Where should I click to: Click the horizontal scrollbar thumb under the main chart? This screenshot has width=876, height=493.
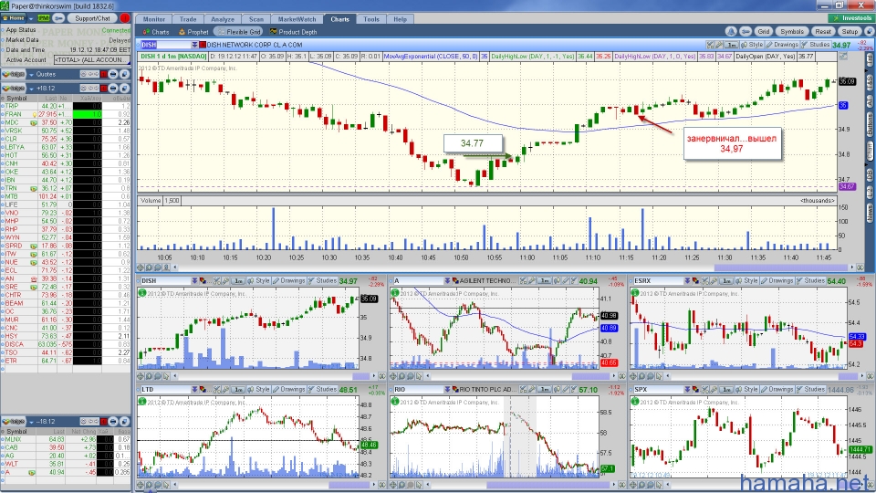click(x=781, y=267)
